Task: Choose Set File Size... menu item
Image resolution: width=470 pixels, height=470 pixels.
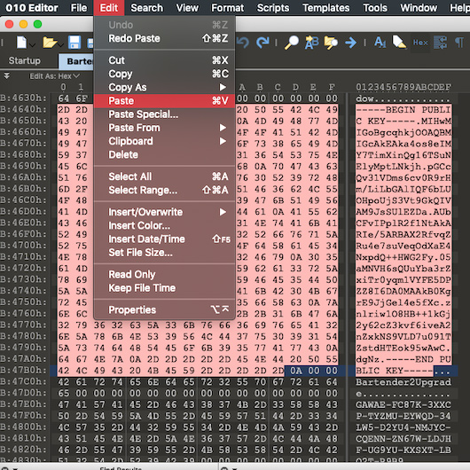Action: pyautogui.click(x=164, y=253)
